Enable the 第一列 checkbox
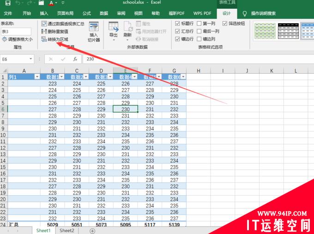Image resolution: width=314 pixels, height=234 pixels. coord(199,24)
